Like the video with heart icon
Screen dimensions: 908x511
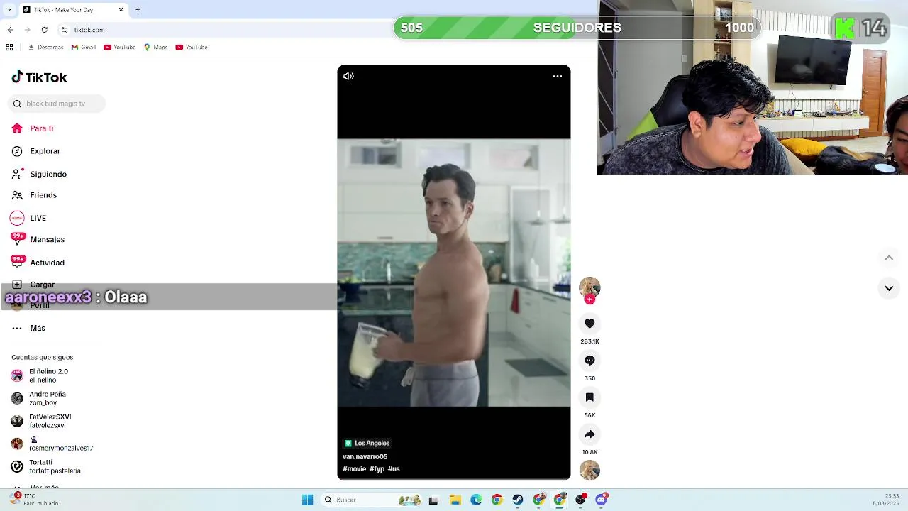[589, 324]
